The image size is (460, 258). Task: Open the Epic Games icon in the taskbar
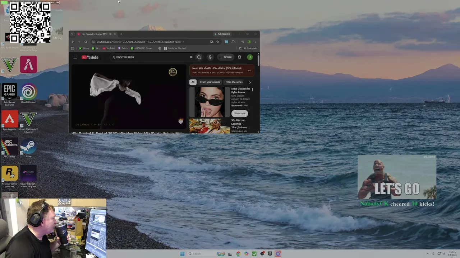point(270,254)
